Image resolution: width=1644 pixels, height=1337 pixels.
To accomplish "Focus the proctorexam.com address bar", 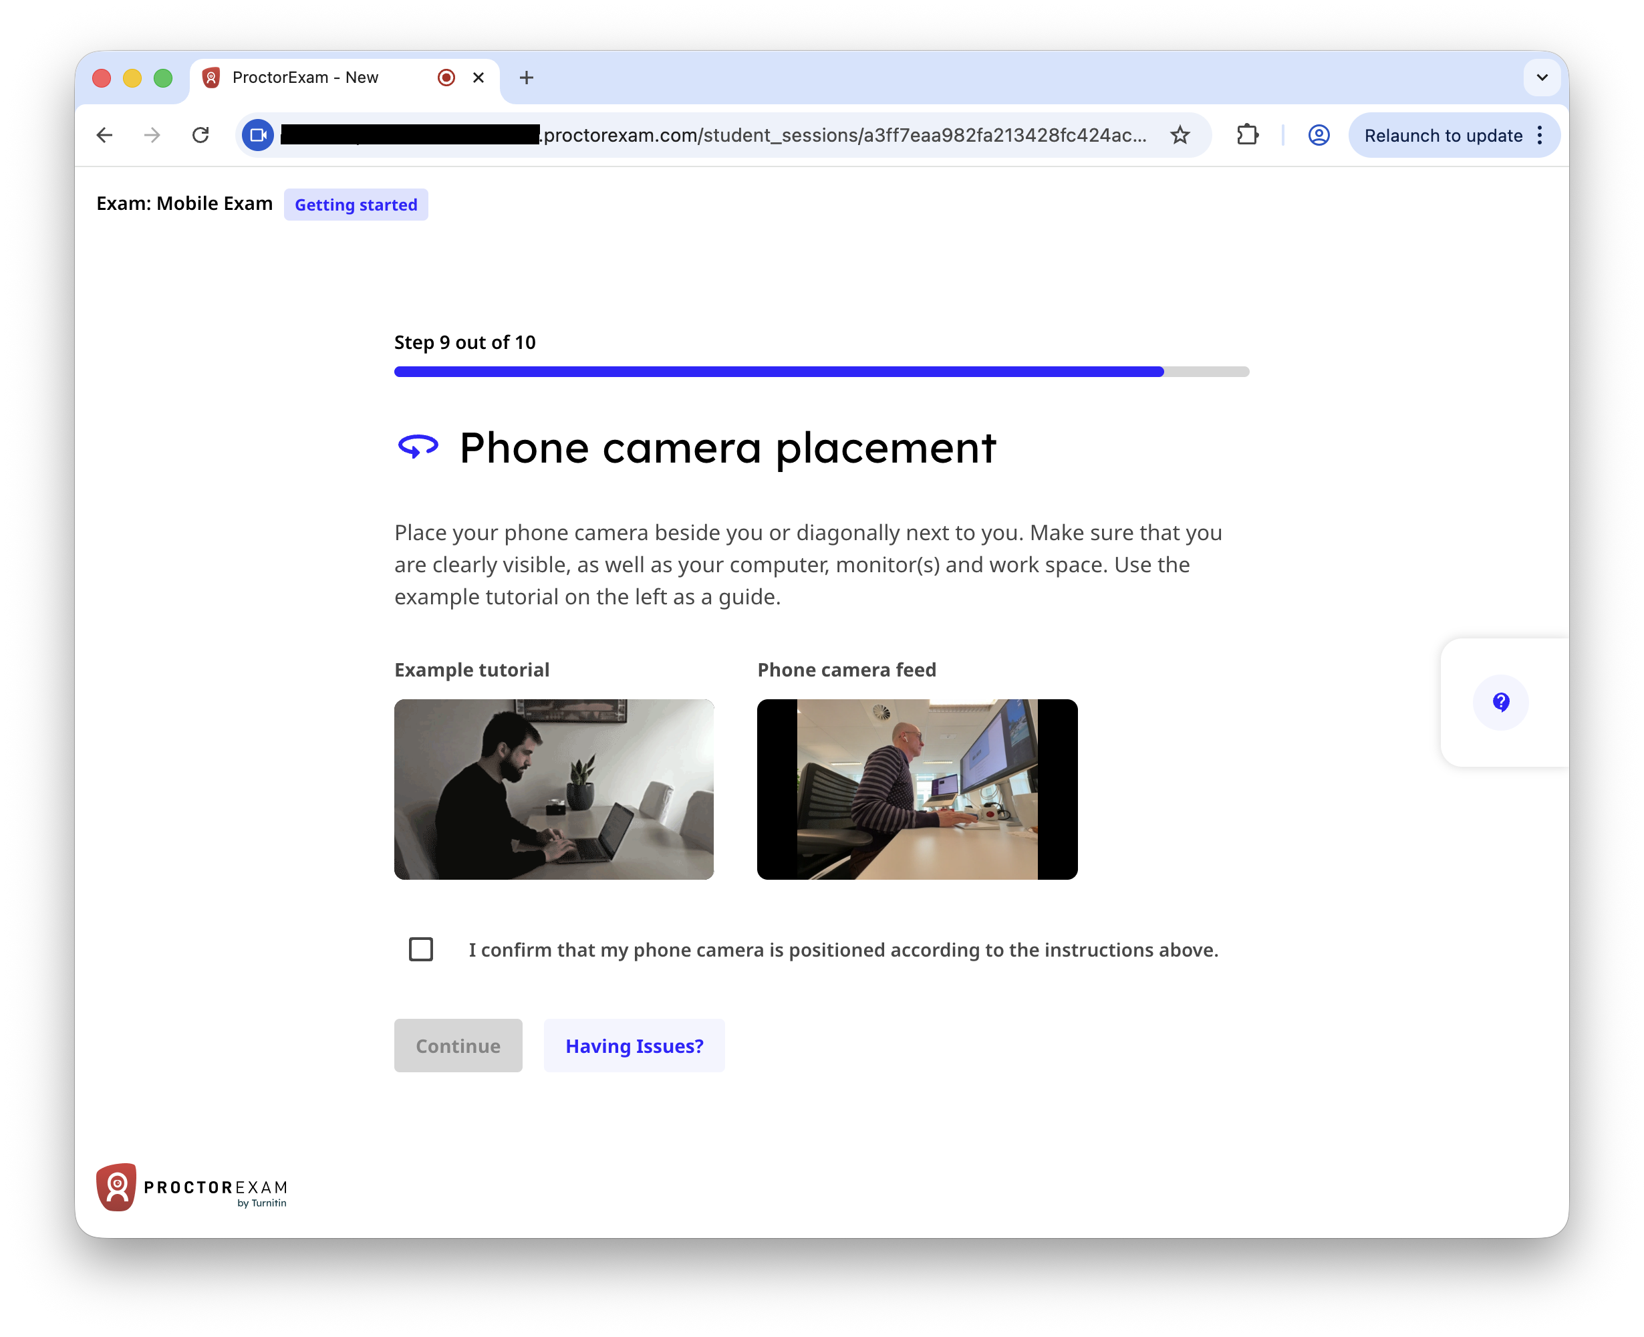I will point(724,136).
